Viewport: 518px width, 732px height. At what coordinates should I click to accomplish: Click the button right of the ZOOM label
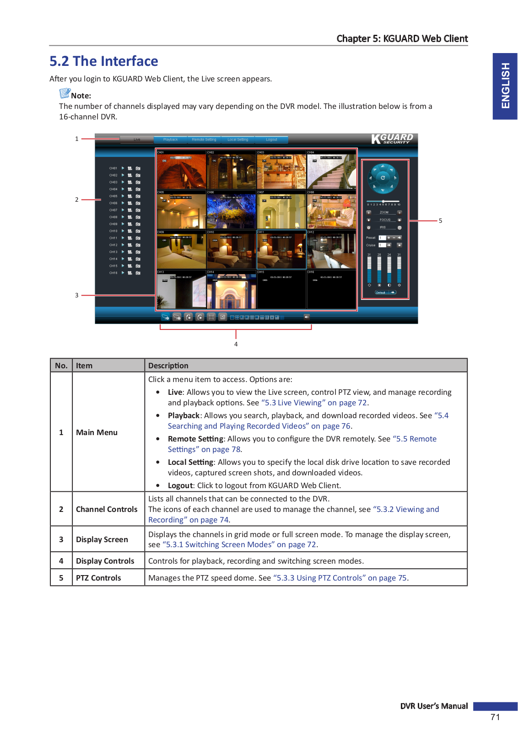399,213
